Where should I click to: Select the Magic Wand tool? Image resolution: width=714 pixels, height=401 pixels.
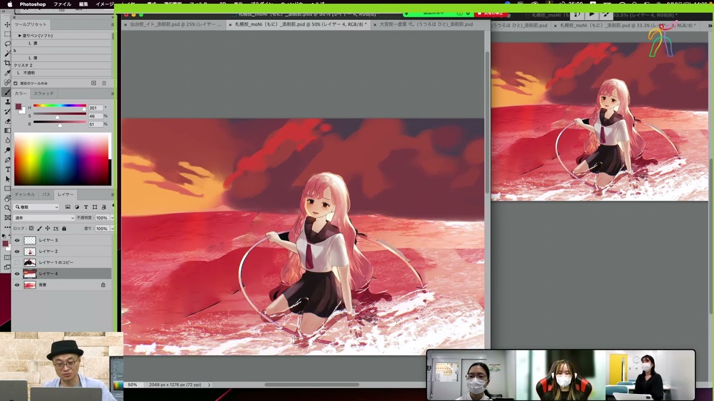click(7, 53)
